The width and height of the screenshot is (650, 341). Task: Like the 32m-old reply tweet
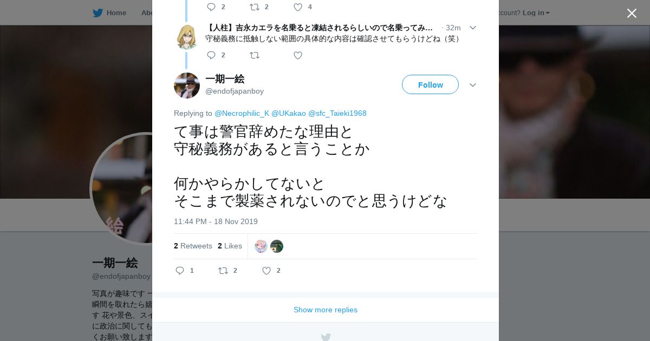298,55
